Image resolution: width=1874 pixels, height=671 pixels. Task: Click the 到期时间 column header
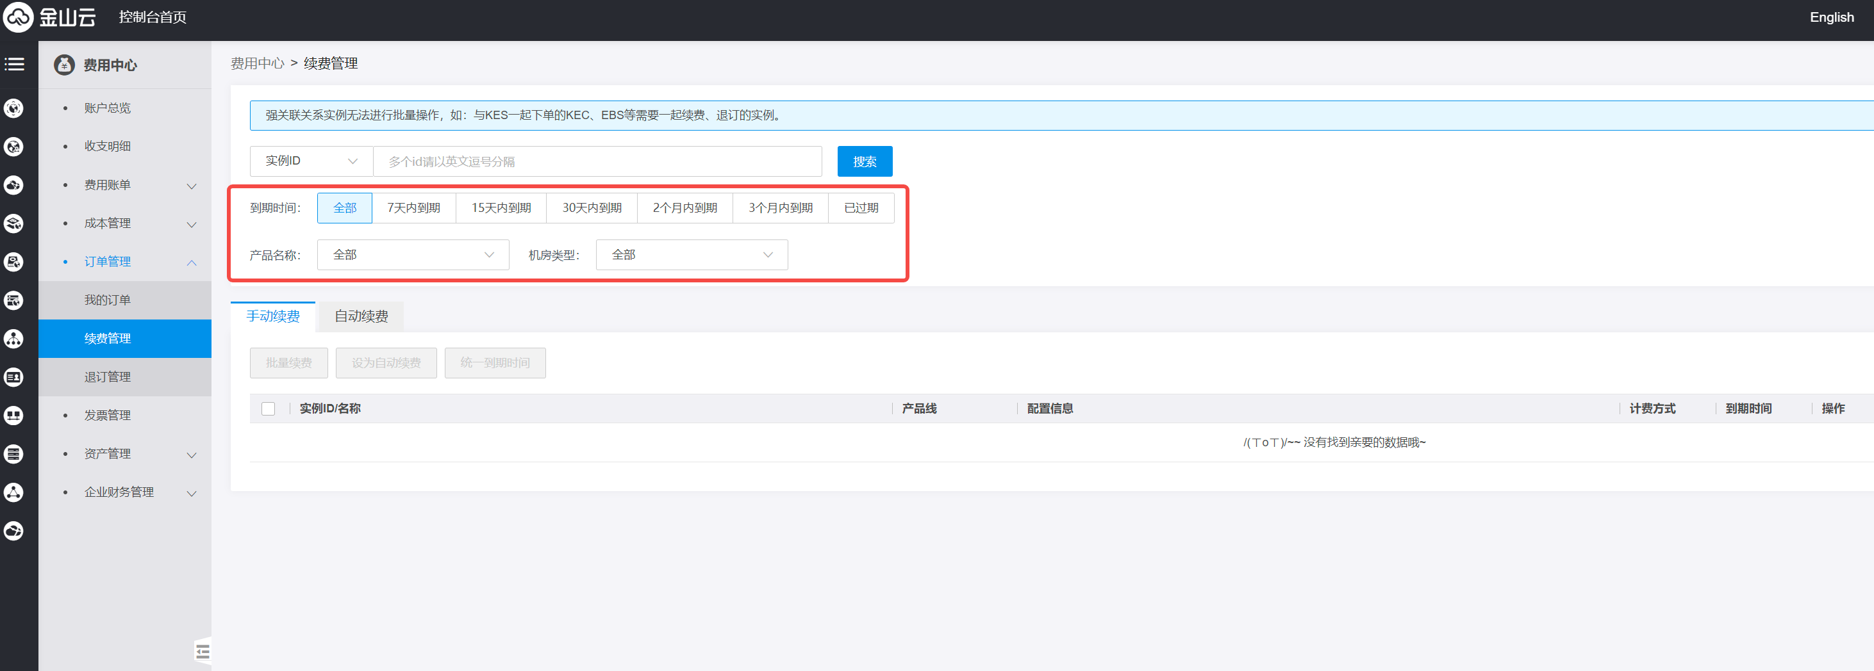click(x=1748, y=409)
